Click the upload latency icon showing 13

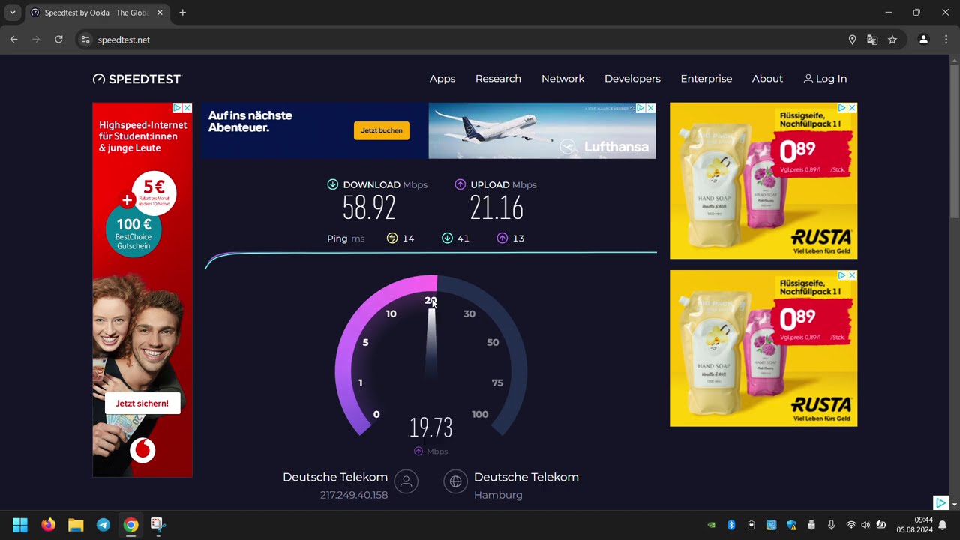(x=502, y=238)
